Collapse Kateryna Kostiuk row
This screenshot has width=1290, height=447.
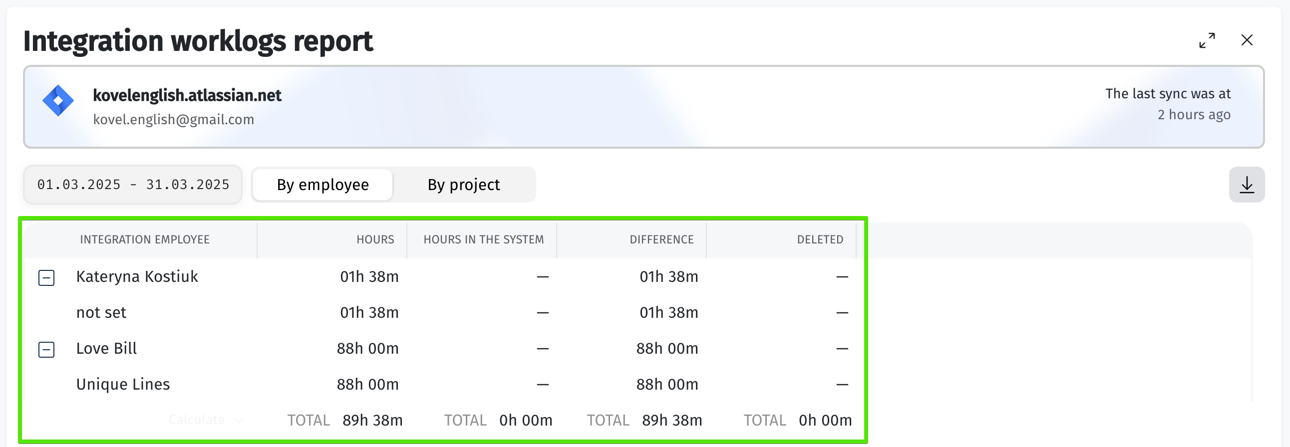(x=46, y=278)
